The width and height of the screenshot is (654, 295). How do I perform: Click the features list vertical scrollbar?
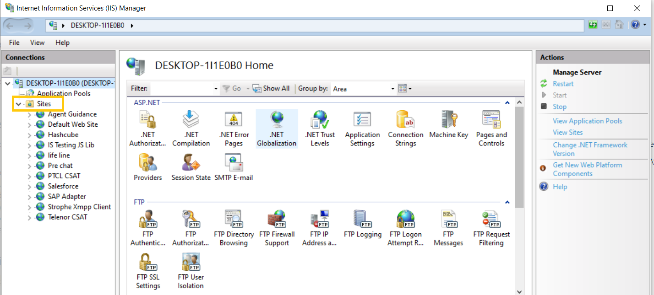pyautogui.click(x=519, y=183)
